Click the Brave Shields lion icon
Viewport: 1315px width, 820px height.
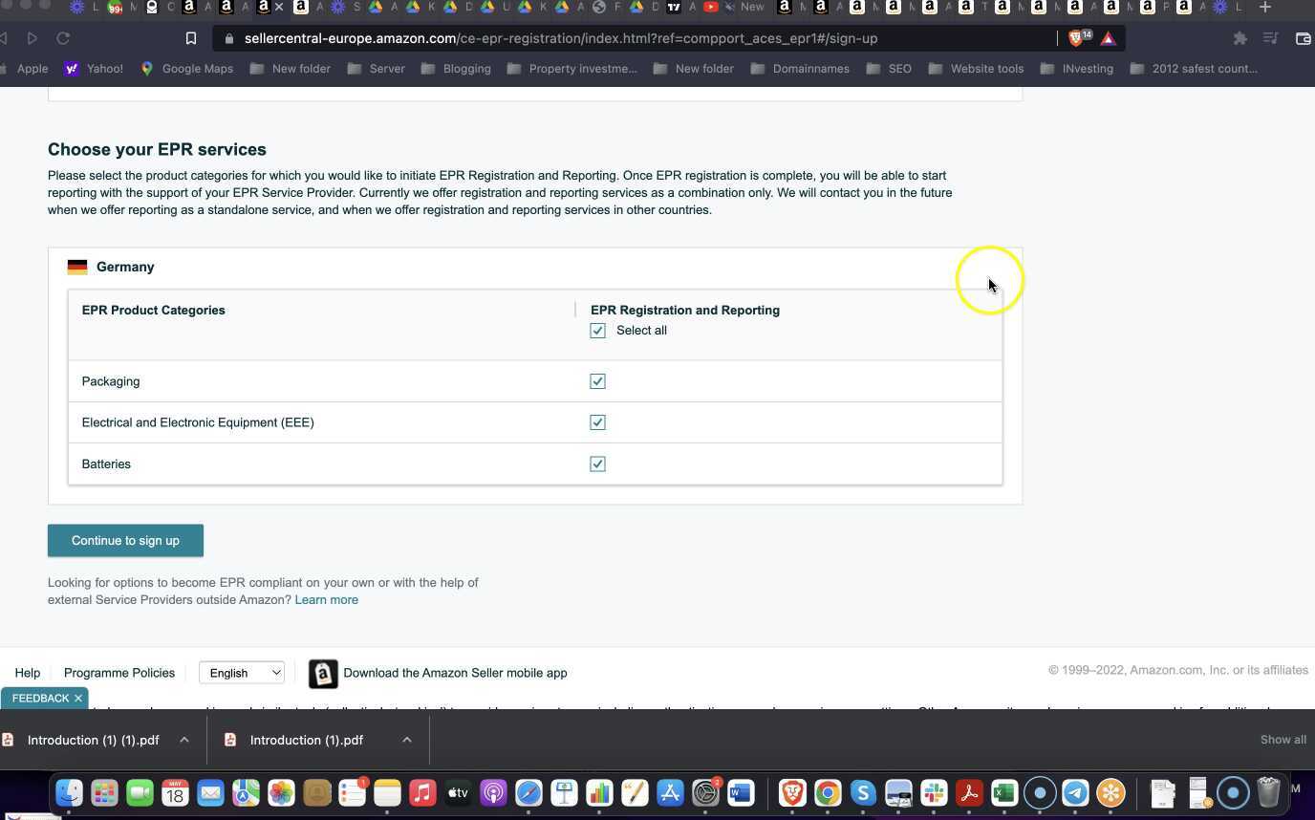click(x=1079, y=38)
